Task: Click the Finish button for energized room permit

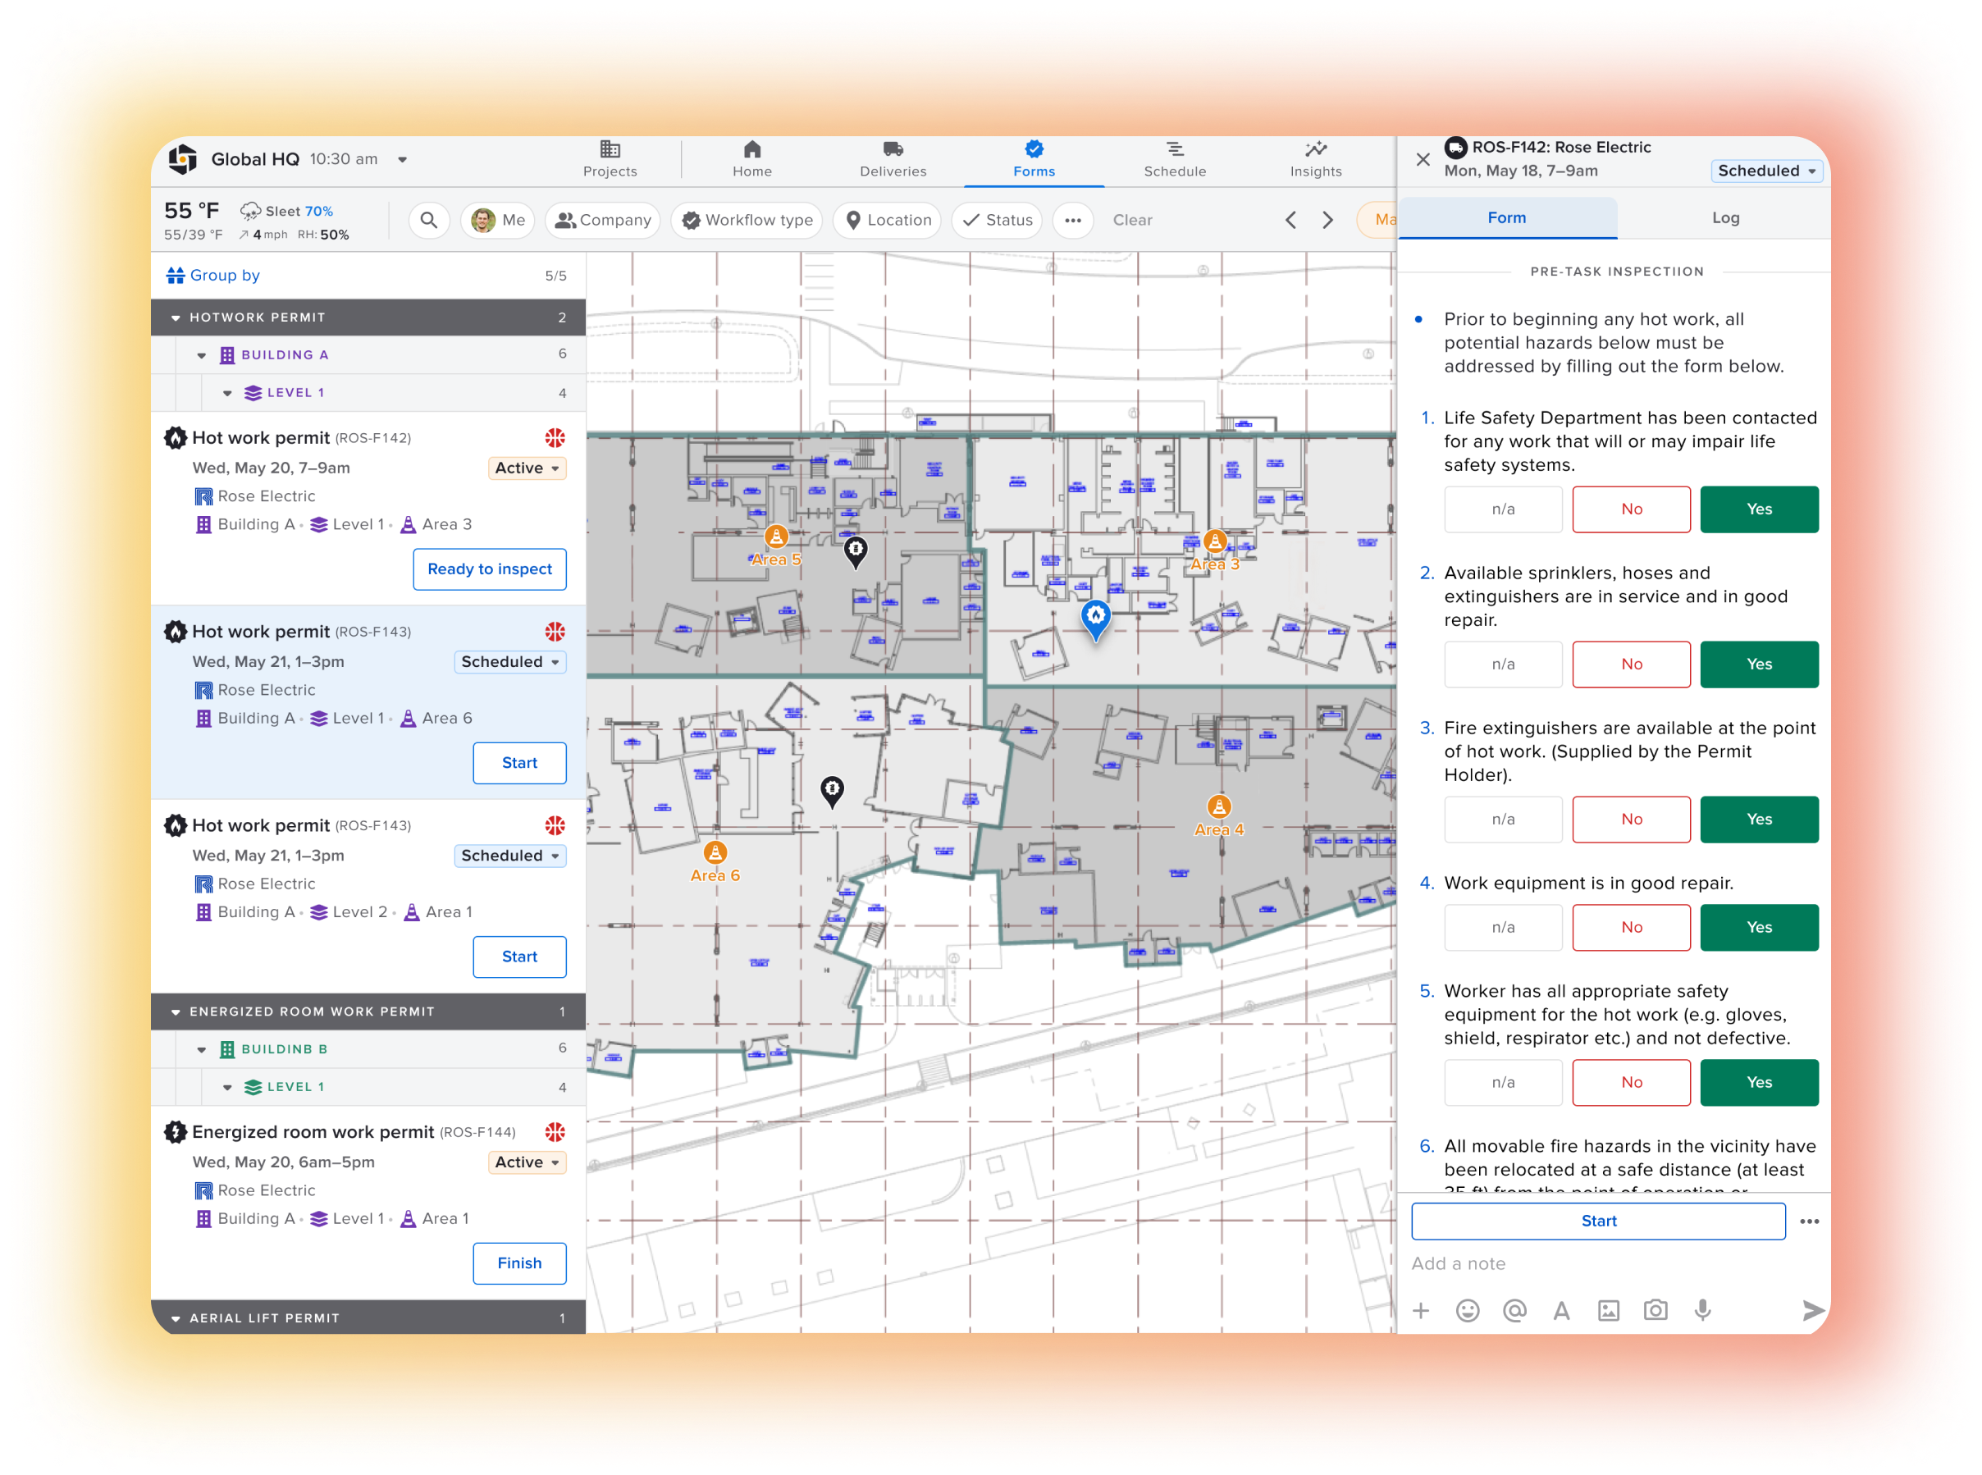Action: [x=518, y=1263]
